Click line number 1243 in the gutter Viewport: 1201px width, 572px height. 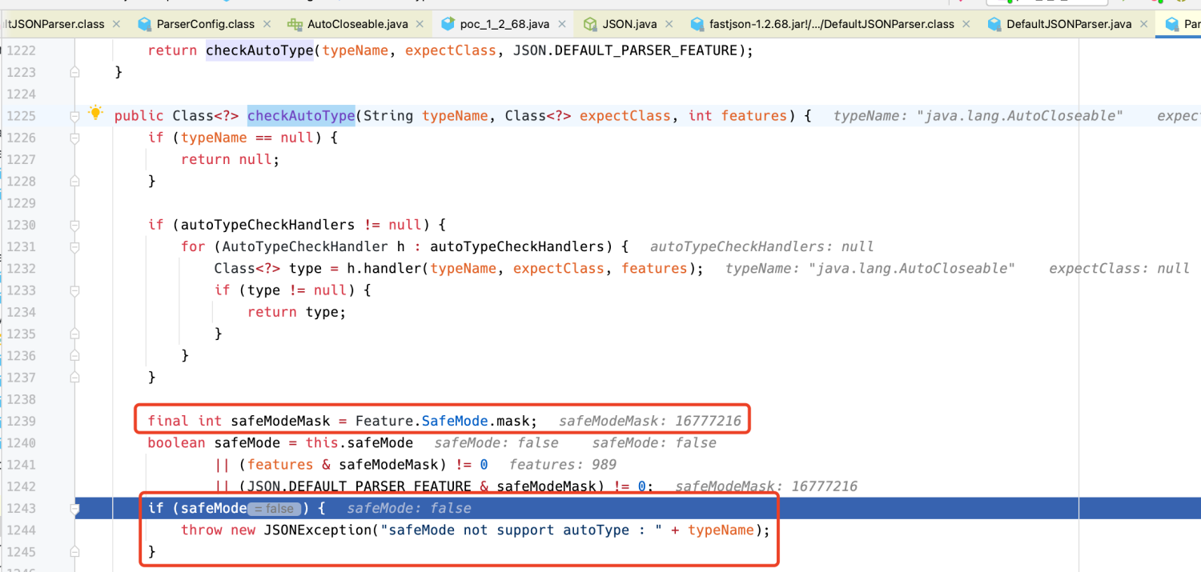[22, 508]
